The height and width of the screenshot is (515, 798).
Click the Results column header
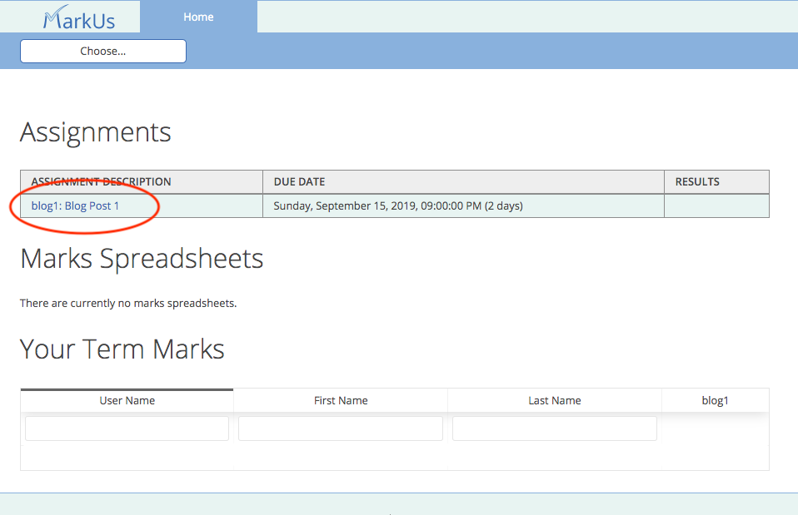pyautogui.click(x=716, y=182)
